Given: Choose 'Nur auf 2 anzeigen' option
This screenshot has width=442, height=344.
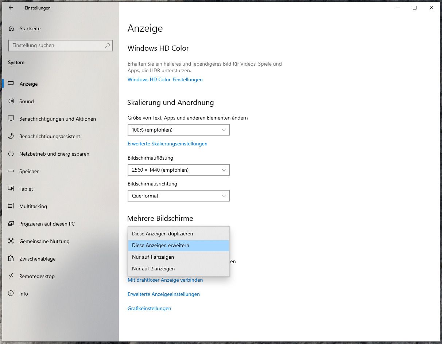Looking at the screenshot, I should (154, 269).
